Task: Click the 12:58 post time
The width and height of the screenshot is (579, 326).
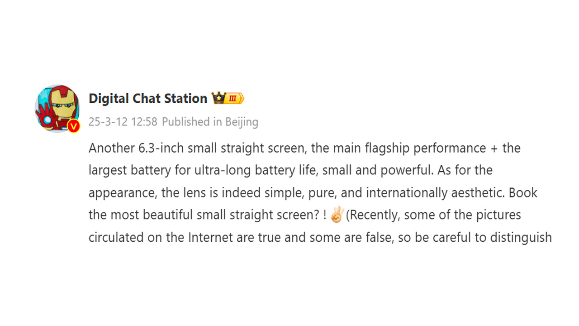Action: [144, 122]
